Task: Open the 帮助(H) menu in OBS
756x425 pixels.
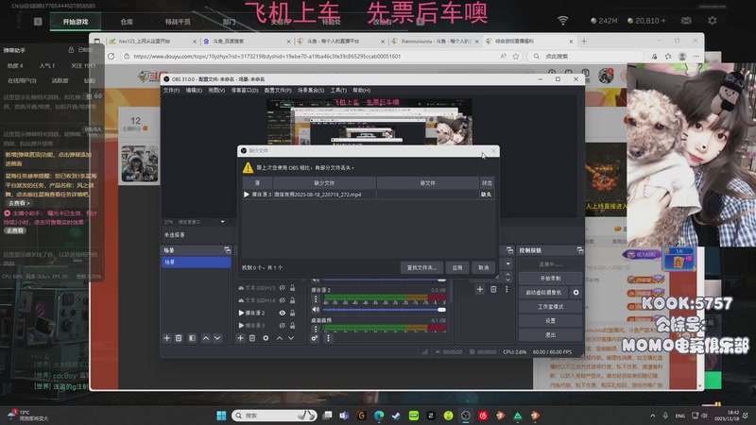Action: point(362,91)
